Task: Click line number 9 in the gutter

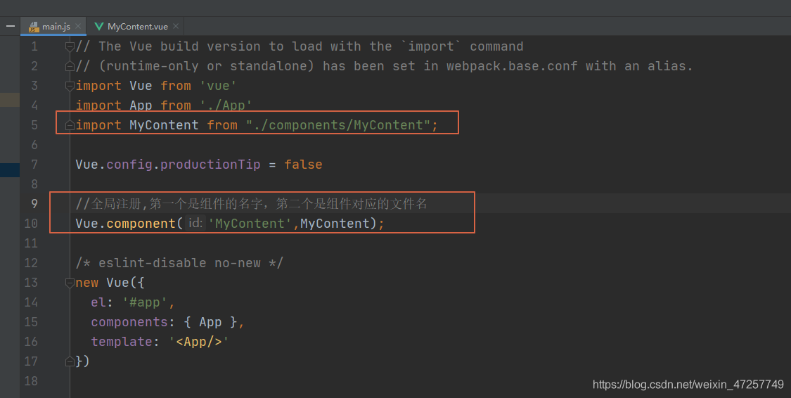Action: tap(34, 203)
